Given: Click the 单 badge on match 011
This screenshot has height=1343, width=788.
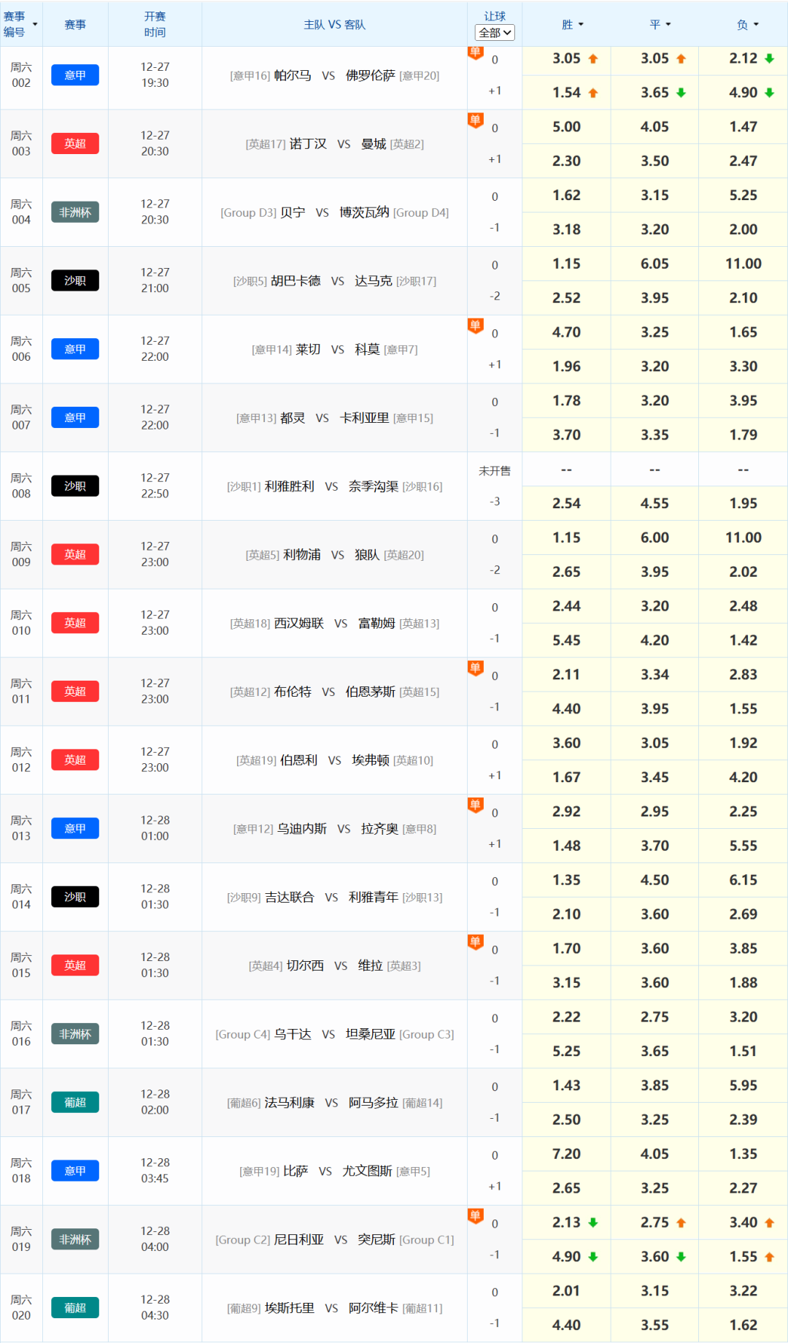Looking at the screenshot, I should pos(476,668).
